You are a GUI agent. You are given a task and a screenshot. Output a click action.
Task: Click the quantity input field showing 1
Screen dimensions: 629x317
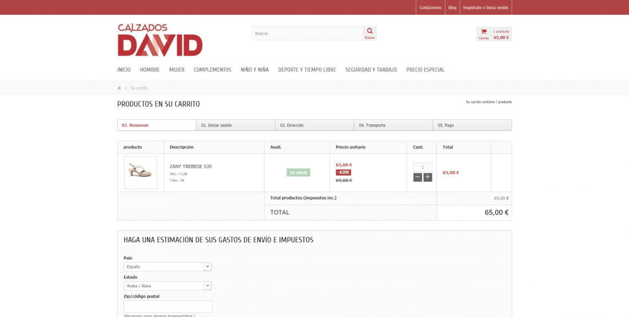(423, 167)
